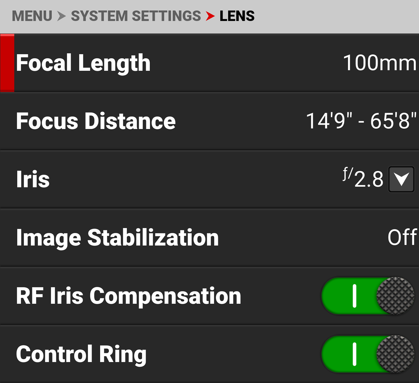Image resolution: width=419 pixels, height=383 pixels.
Task: Select the Iris row label
Action: click(x=33, y=179)
